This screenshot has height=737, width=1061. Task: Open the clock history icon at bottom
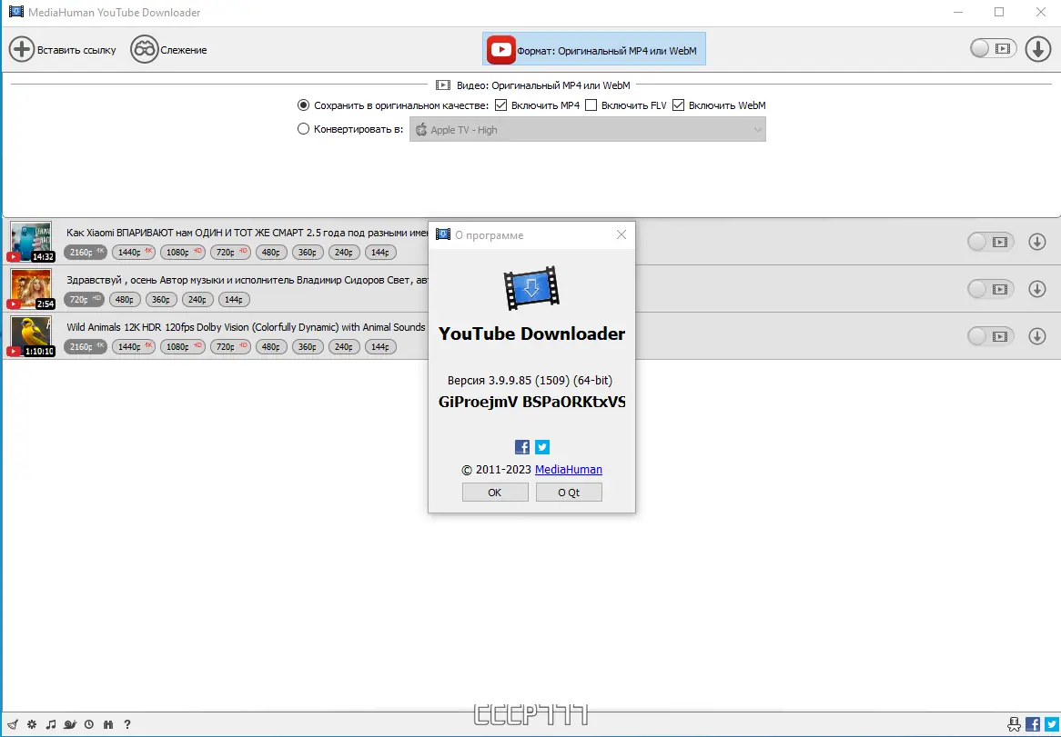click(x=88, y=724)
